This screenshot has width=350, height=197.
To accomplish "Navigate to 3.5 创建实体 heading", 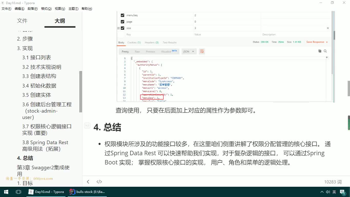I will click(x=36, y=95).
